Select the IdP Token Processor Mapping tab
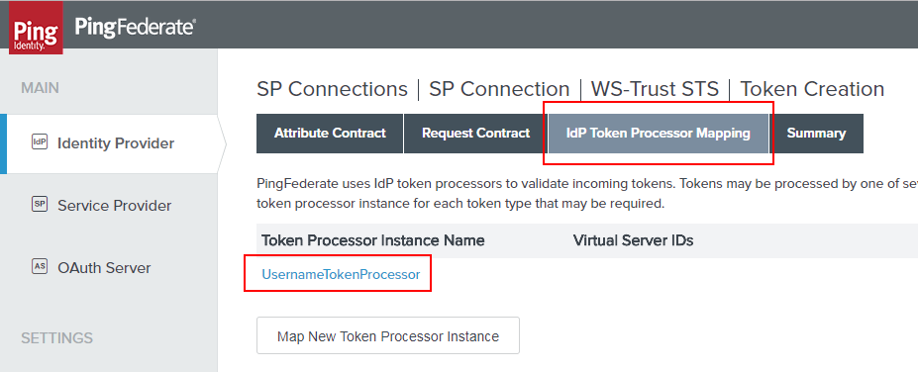Image resolution: width=918 pixels, height=372 pixels. [x=659, y=134]
